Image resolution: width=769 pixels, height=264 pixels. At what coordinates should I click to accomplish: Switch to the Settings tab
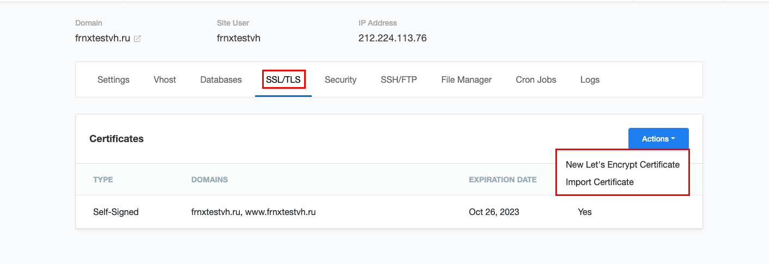(x=113, y=79)
